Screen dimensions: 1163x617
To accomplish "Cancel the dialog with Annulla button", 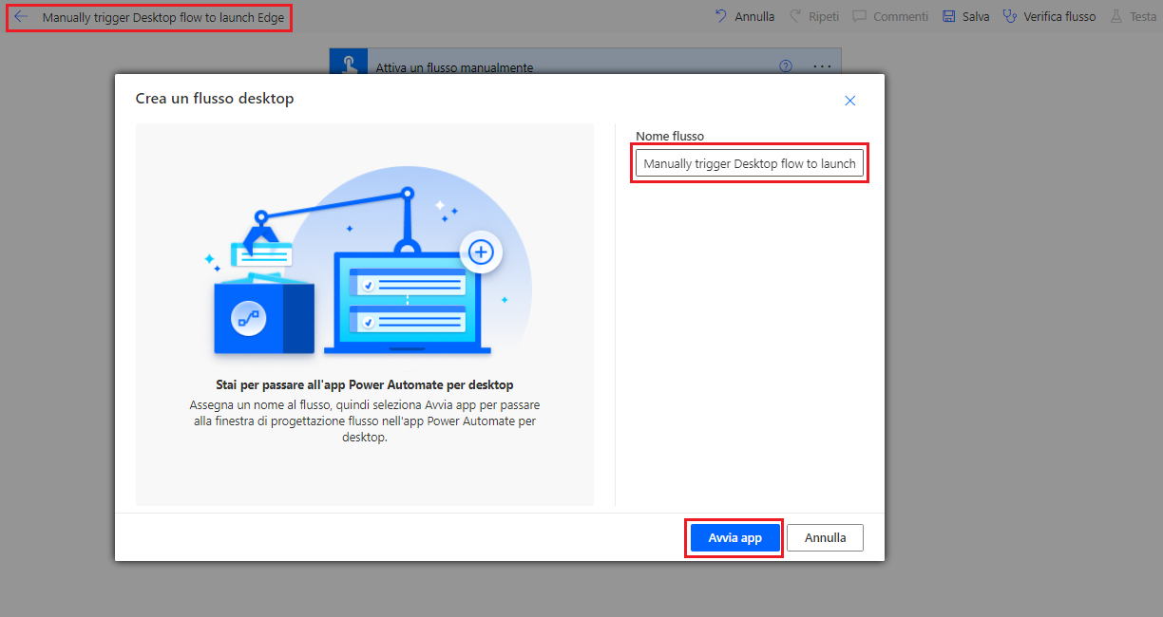I will point(825,537).
